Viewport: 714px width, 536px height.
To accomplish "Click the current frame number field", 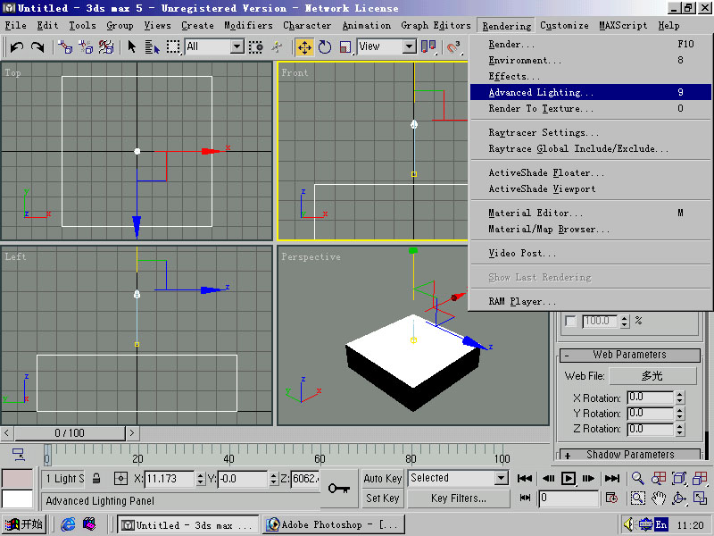I will pyautogui.click(x=569, y=498).
